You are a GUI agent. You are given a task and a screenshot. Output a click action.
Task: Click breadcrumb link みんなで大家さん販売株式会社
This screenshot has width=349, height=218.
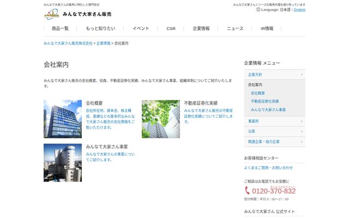click(x=68, y=44)
